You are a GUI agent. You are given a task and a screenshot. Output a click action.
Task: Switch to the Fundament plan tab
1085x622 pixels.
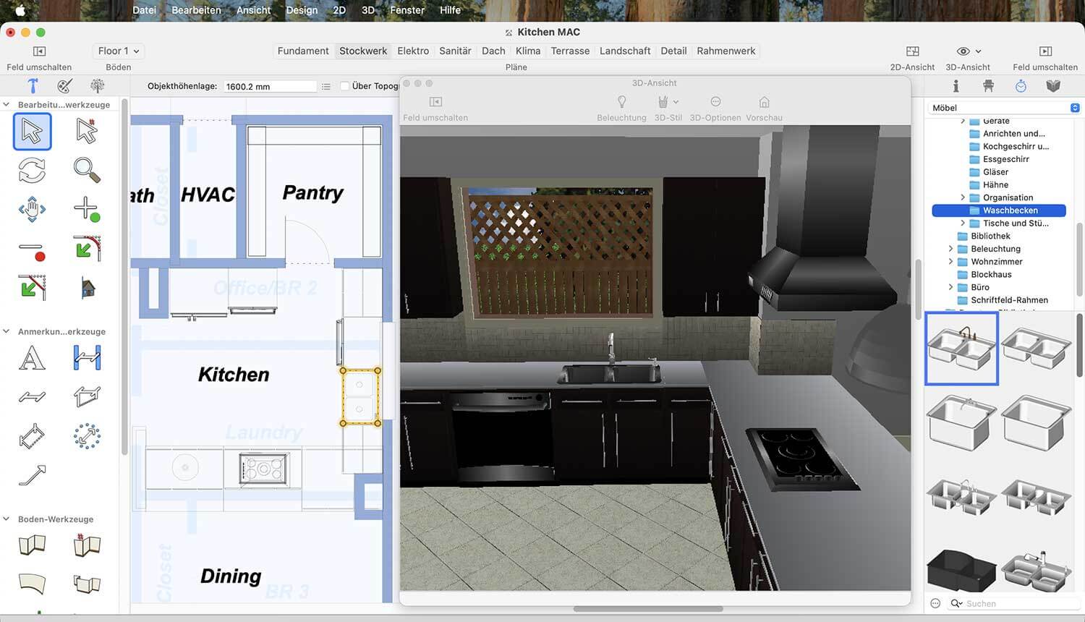pyautogui.click(x=303, y=51)
